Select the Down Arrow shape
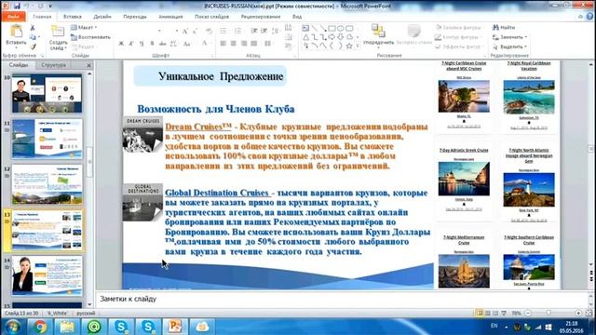This screenshot has width=596, height=335. pos(341,37)
